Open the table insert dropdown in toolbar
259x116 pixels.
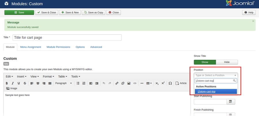(149, 83)
